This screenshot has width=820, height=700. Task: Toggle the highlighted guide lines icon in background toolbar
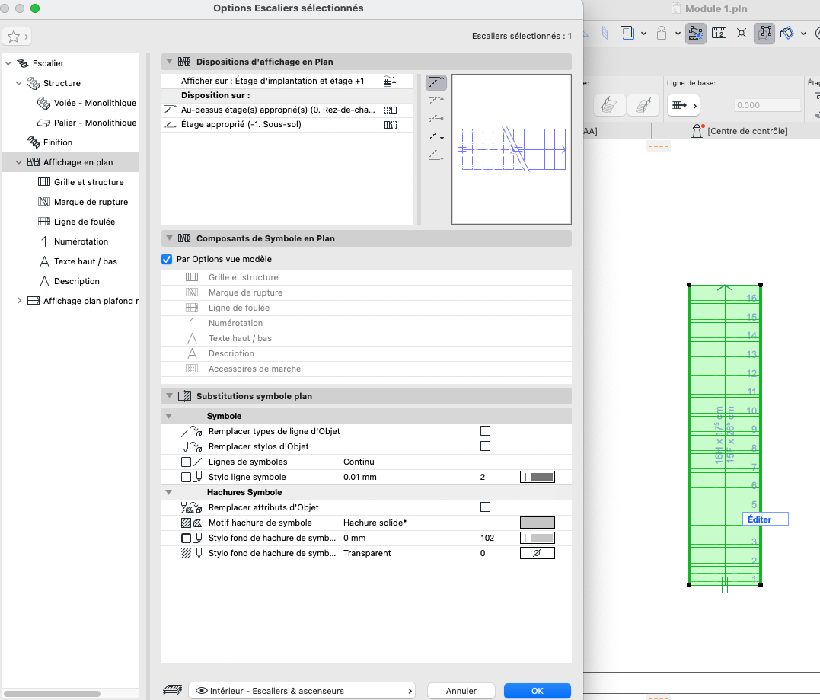coord(696,34)
